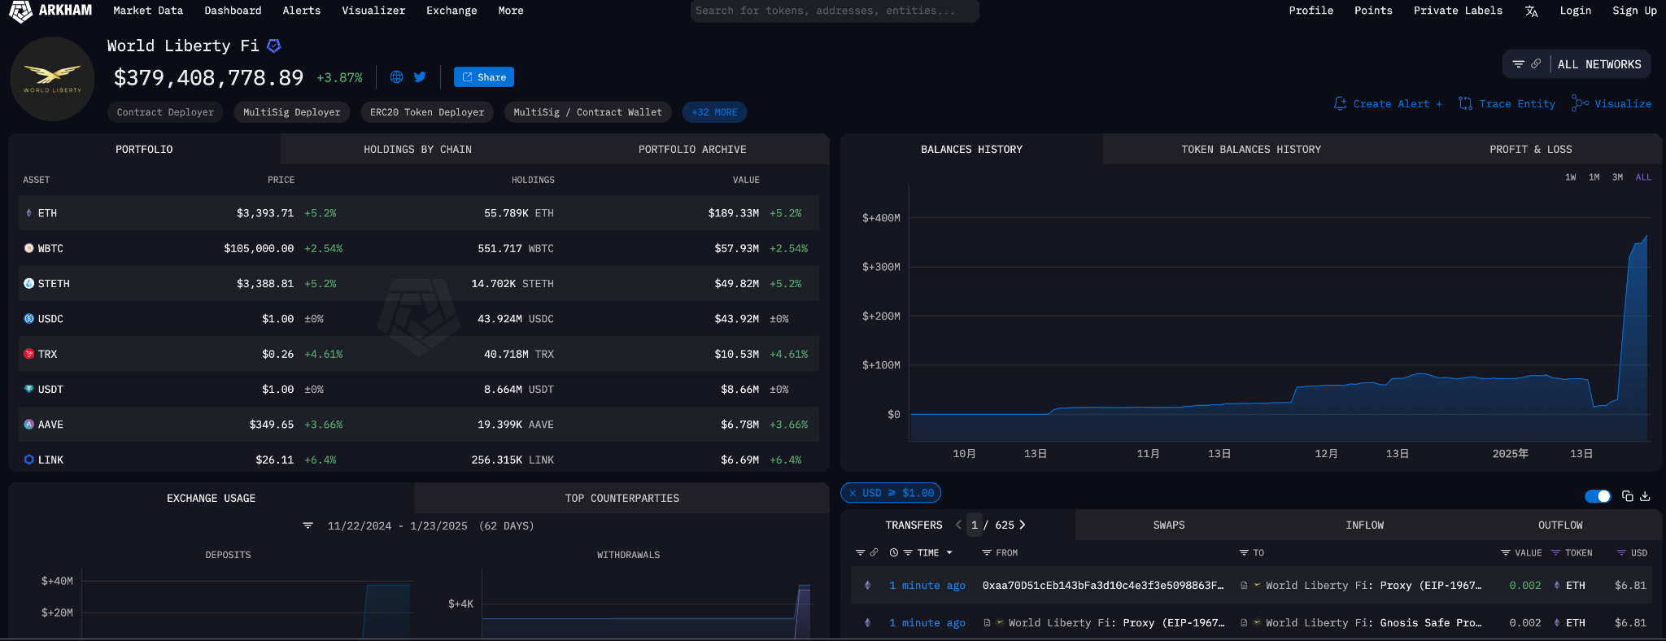Click the download transfers icon
Image resolution: width=1666 pixels, height=641 pixels.
click(x=1645, y=496)
